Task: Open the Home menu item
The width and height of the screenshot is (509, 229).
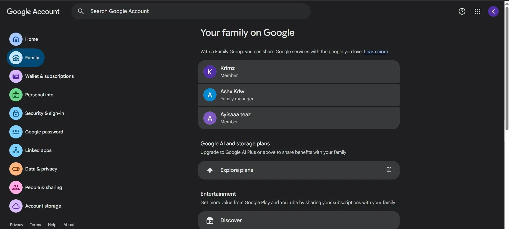Action: [x=32, y=39]
